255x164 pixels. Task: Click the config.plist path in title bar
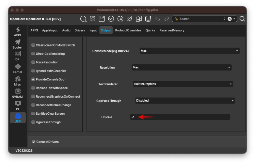(x=127, y=10)
